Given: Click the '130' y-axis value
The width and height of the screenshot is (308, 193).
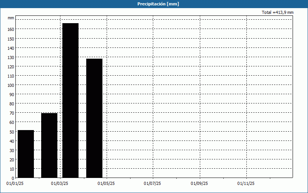Looking at the screenshot, I should [x=11, y=57].
